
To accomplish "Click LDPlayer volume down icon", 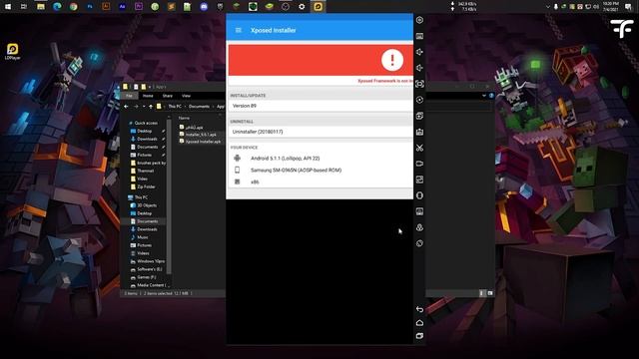I will coord(419,68).
